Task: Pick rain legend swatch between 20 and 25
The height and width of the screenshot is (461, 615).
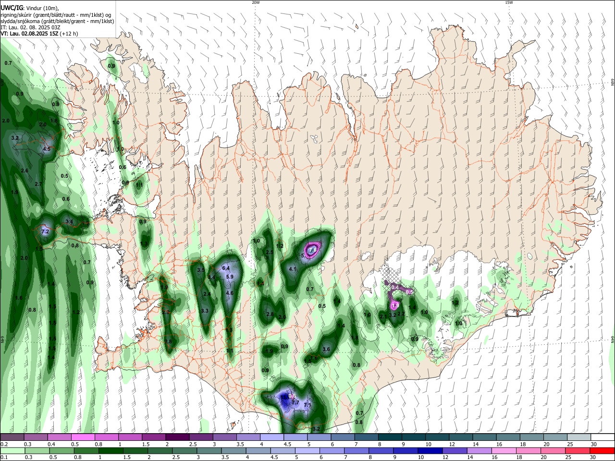Action: tap(553, 450)
